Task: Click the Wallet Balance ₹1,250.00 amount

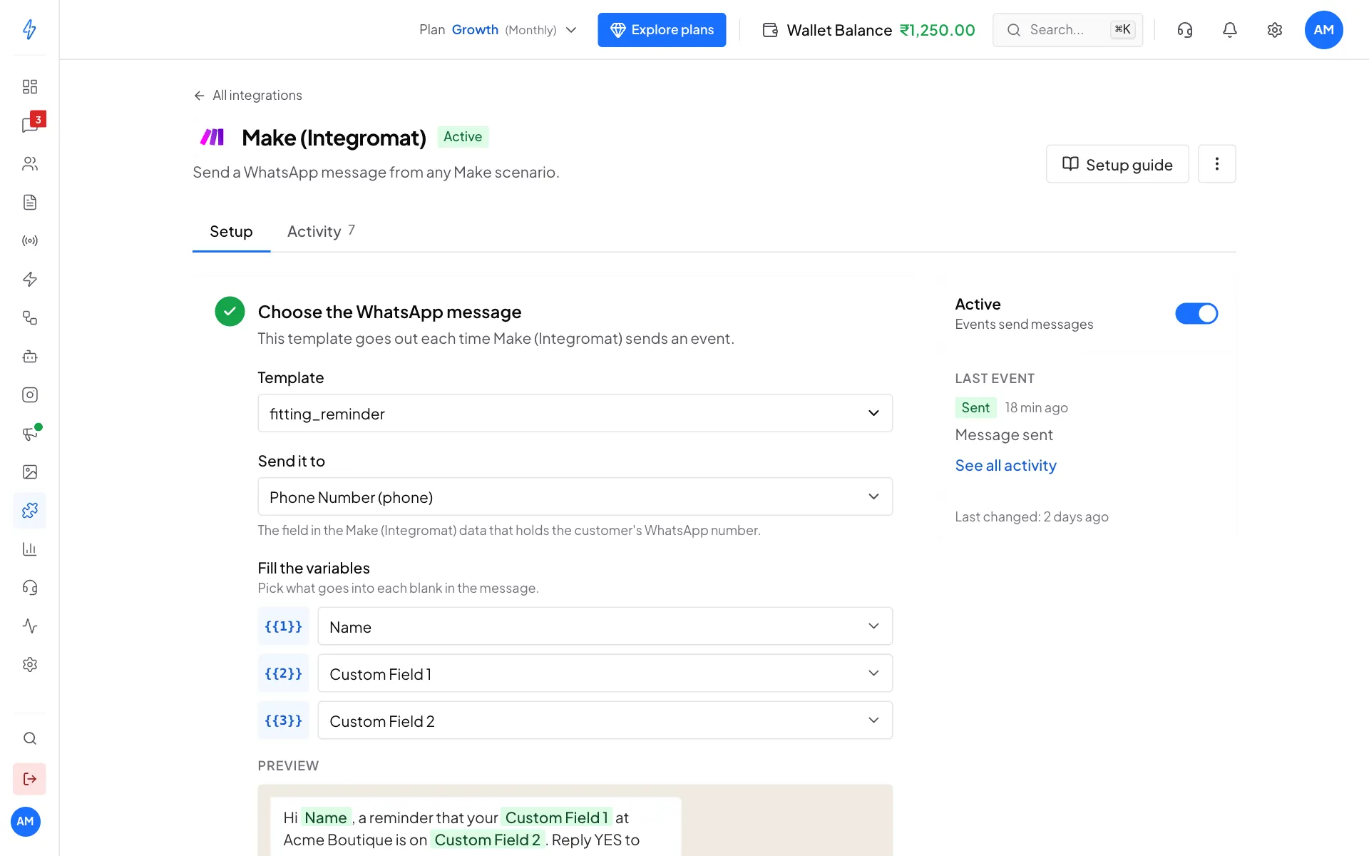Action: pyautogui.click(x=937, y=30)
